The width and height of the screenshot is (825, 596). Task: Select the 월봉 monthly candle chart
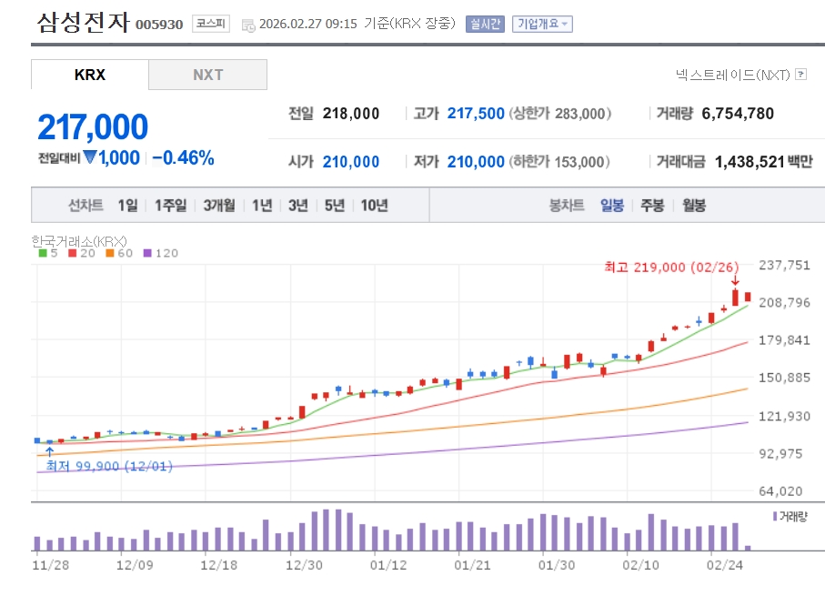(x=693, y=205)
